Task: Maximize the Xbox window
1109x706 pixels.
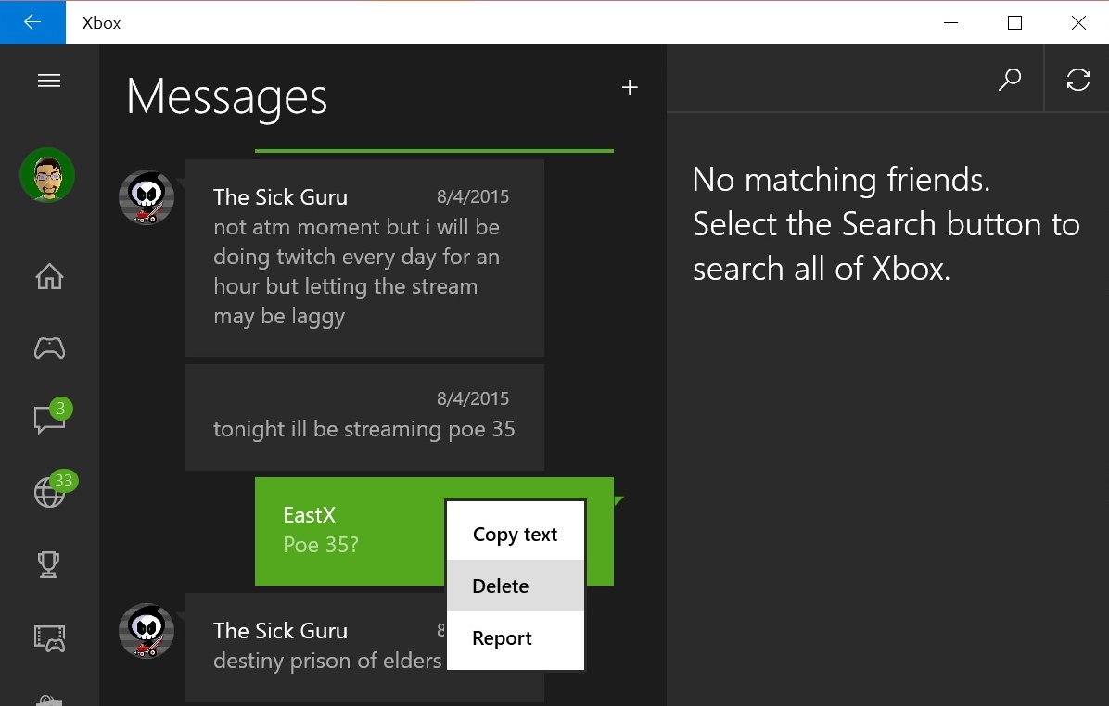Action: click(1014, 22)
